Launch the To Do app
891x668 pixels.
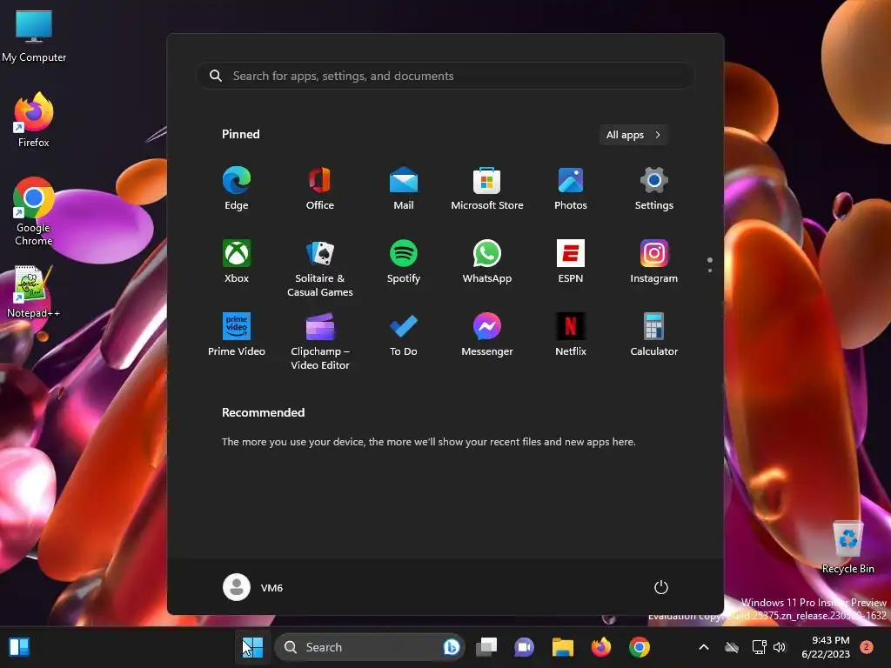[404, 335]
